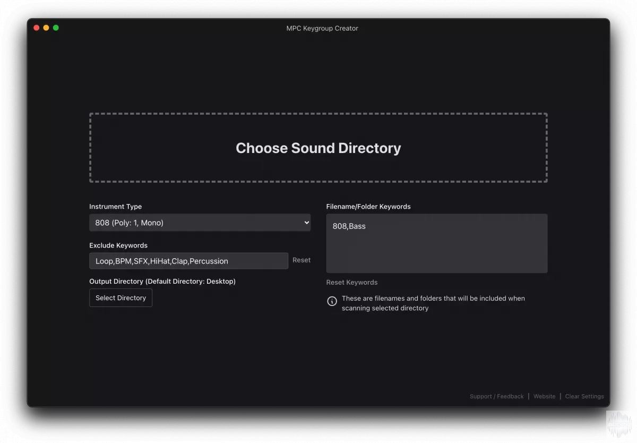Focus the Filename/Folder Keywords text area

tap(437, 243)
